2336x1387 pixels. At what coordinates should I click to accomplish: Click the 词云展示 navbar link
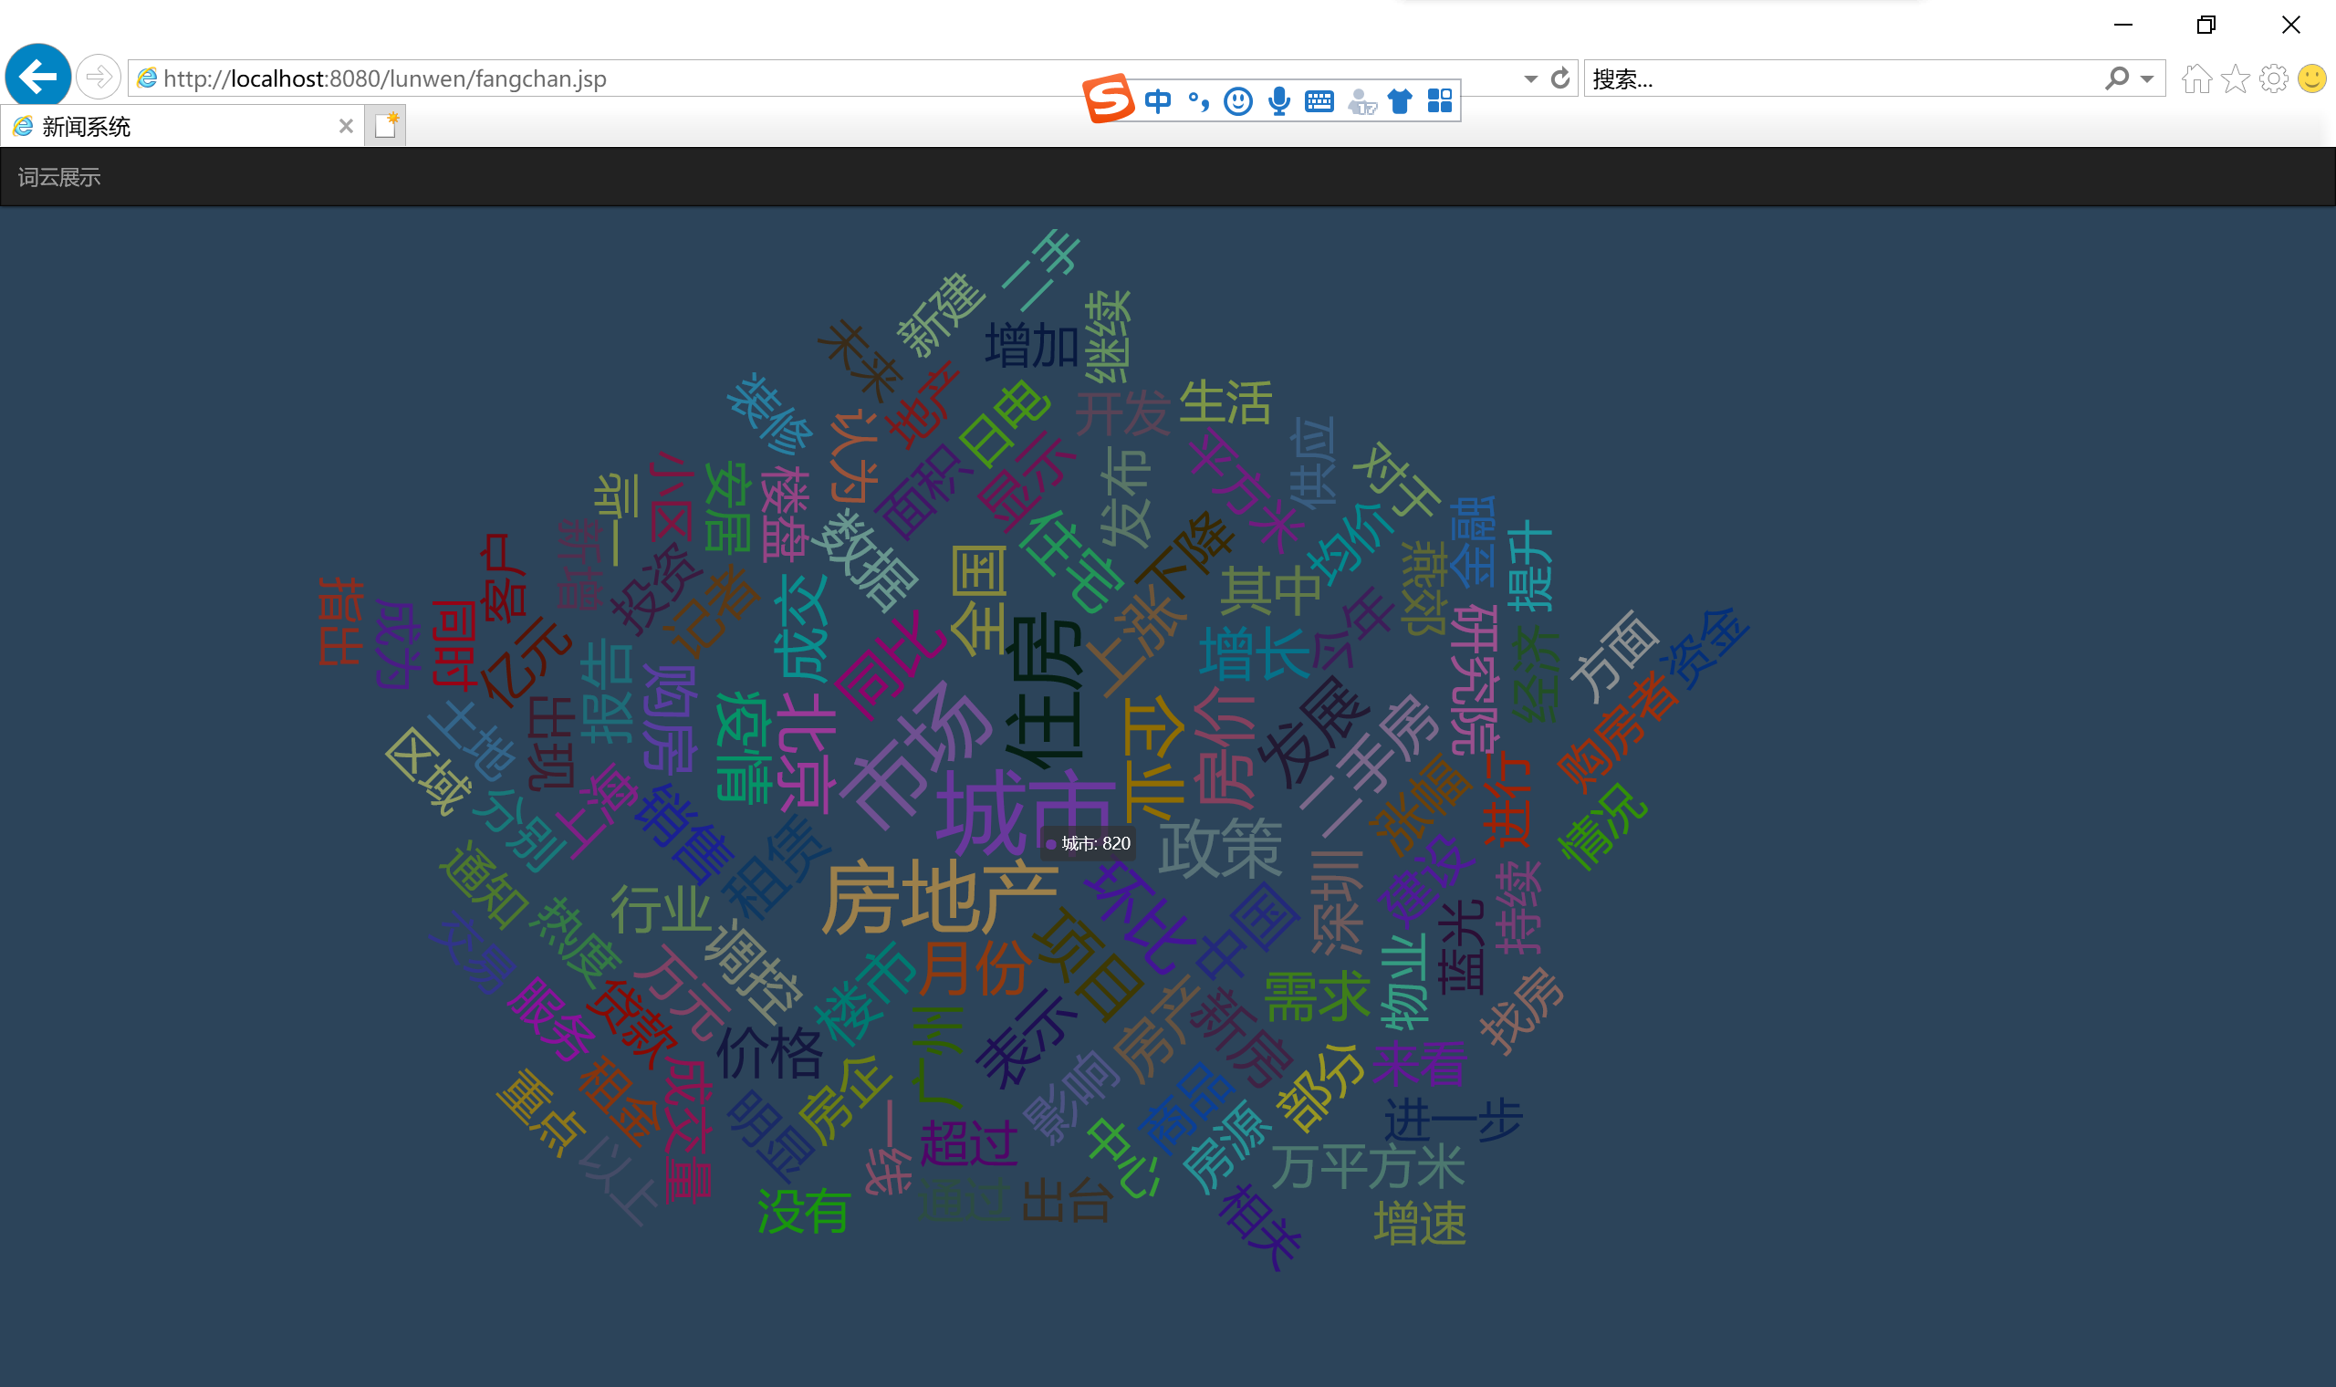point(59,178)
